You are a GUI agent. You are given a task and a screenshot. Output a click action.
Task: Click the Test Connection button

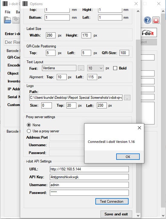(x=112, y=201)
